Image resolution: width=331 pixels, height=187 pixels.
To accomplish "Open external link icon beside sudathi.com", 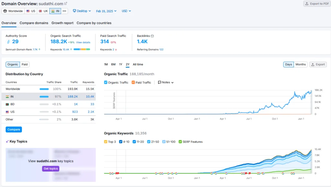I will tap(66, 4).
